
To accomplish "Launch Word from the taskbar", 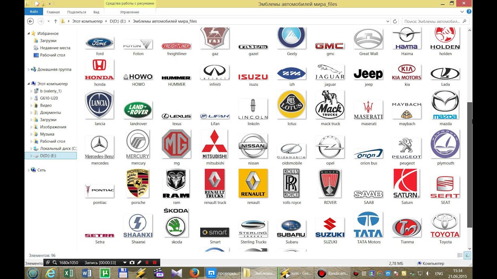I will (87, 273).
